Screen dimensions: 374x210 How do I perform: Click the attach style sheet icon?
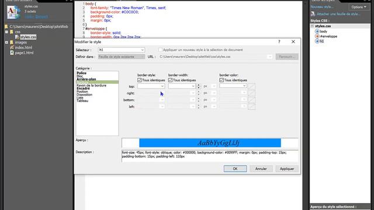[x=313, y=14]
